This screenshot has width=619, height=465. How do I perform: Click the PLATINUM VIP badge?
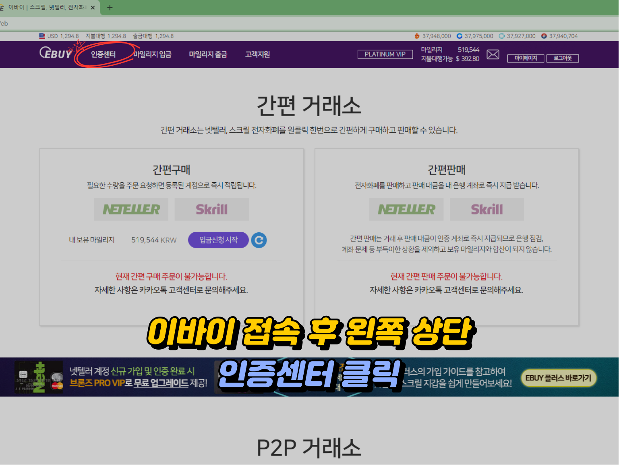pos(385,54)
